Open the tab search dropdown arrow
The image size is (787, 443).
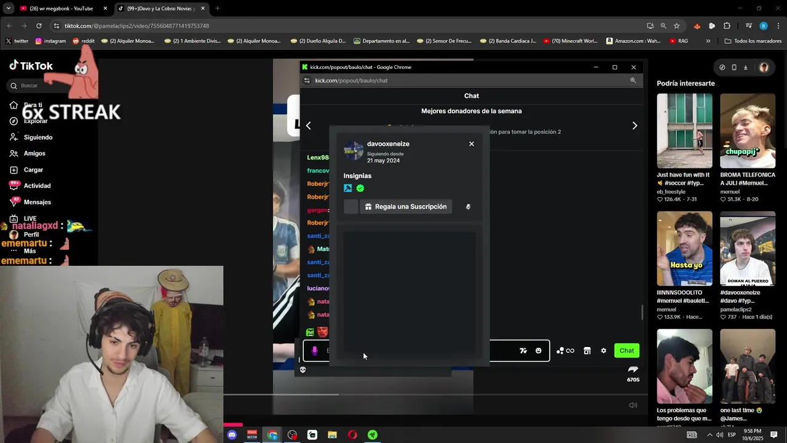[8, 9]
